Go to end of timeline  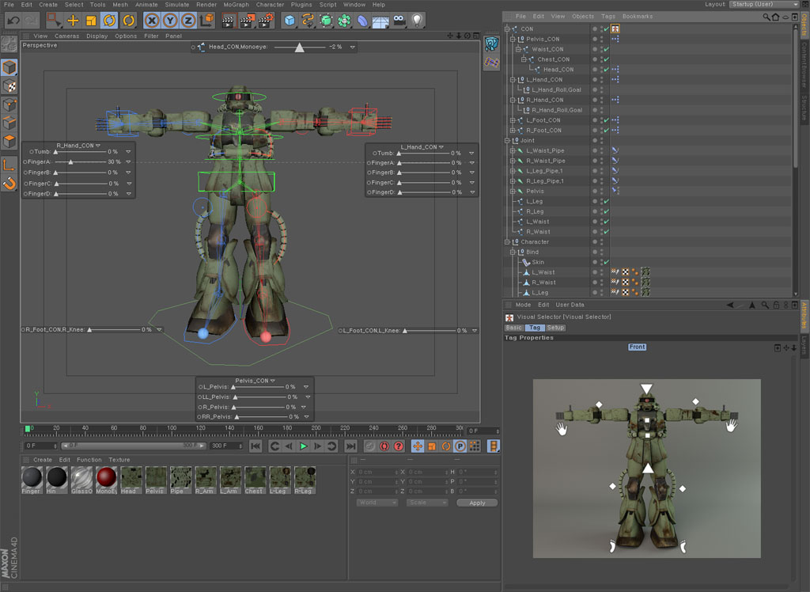point(350,446)
